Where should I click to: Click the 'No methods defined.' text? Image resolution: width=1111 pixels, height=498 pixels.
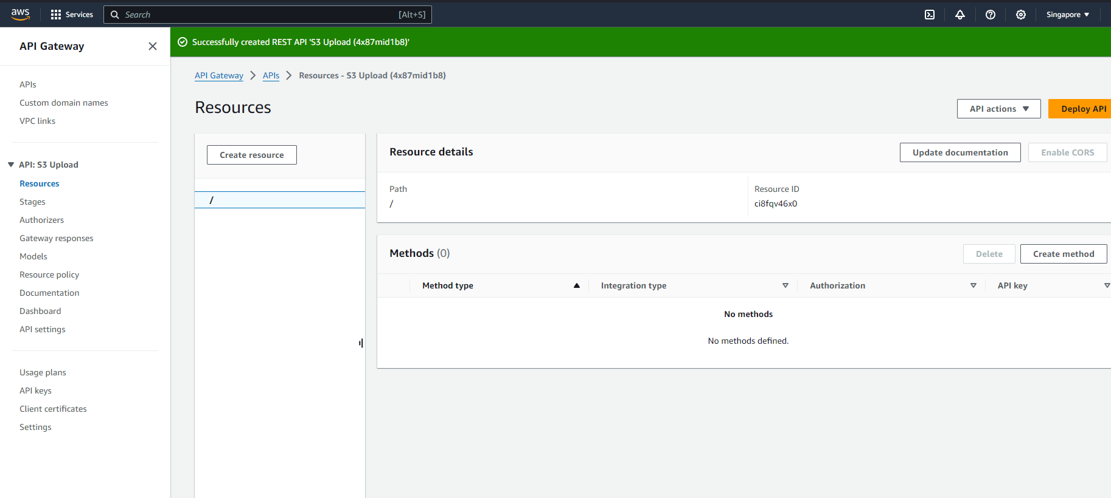pyautogui.click(x=748, y=341)
